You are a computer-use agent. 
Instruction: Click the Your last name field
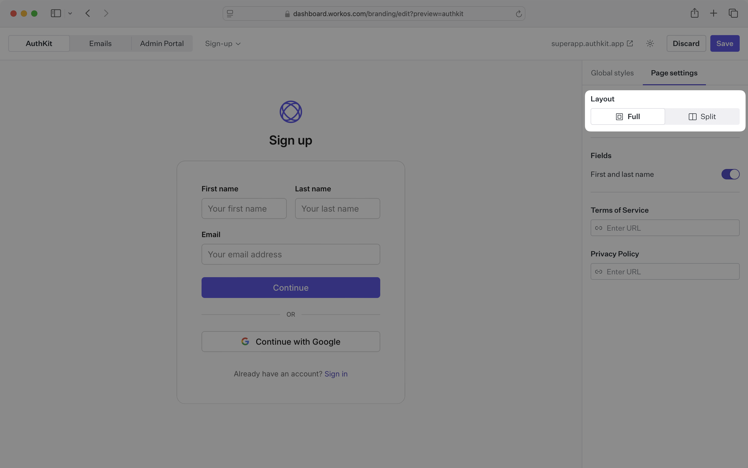pos(337,209)
